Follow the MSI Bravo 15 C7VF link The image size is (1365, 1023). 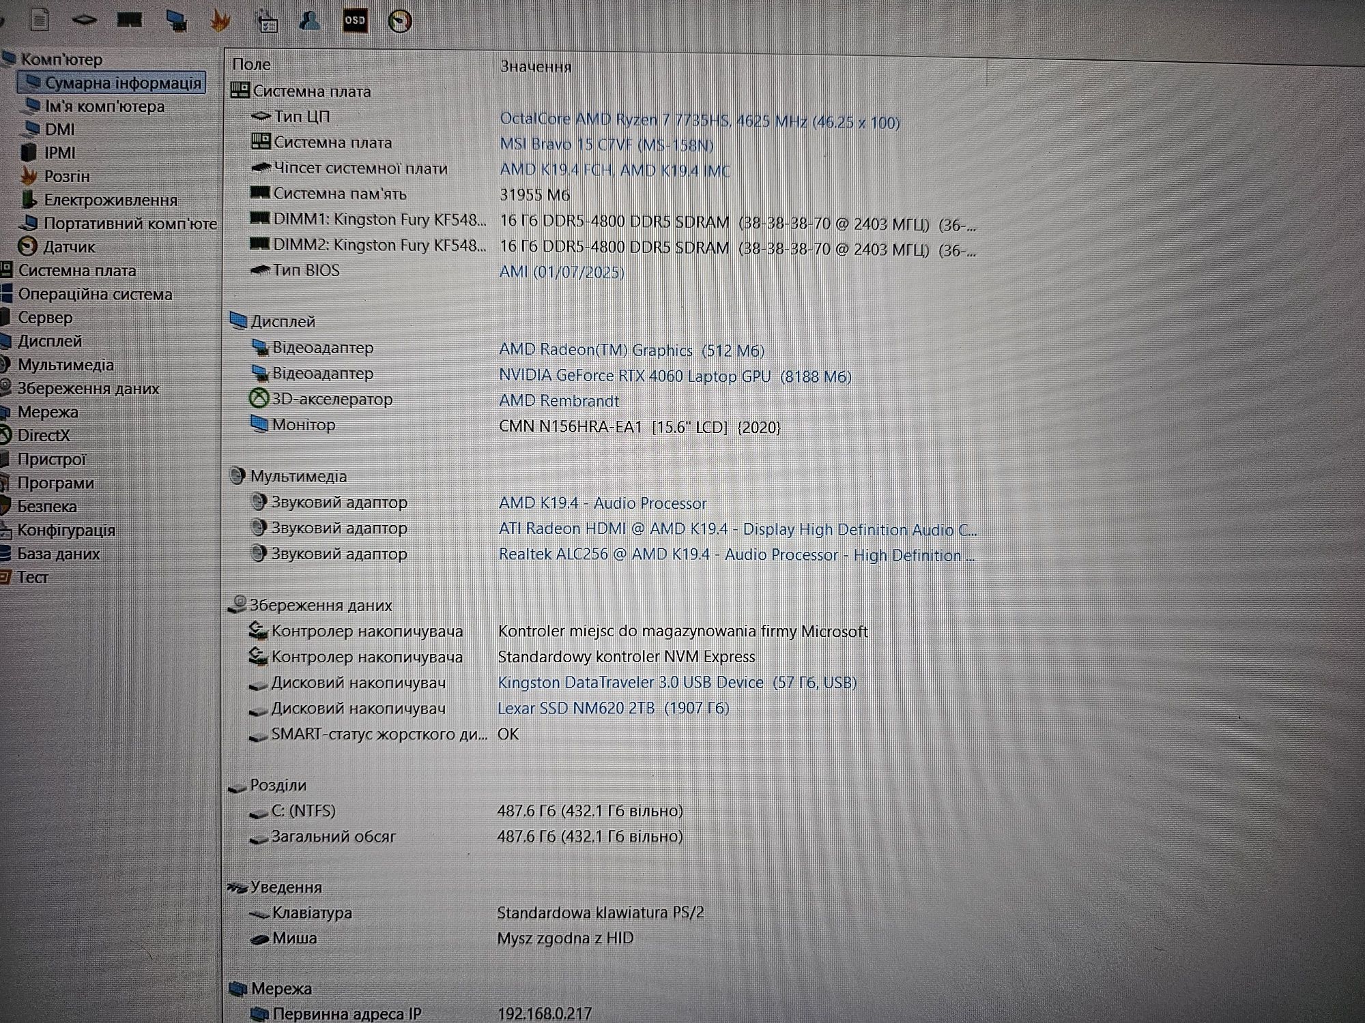tap(607, 145)
